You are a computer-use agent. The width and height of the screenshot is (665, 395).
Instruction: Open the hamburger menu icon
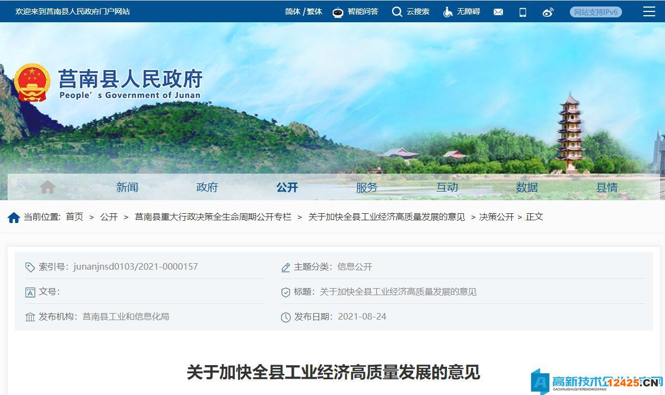(x=649, y=11)
